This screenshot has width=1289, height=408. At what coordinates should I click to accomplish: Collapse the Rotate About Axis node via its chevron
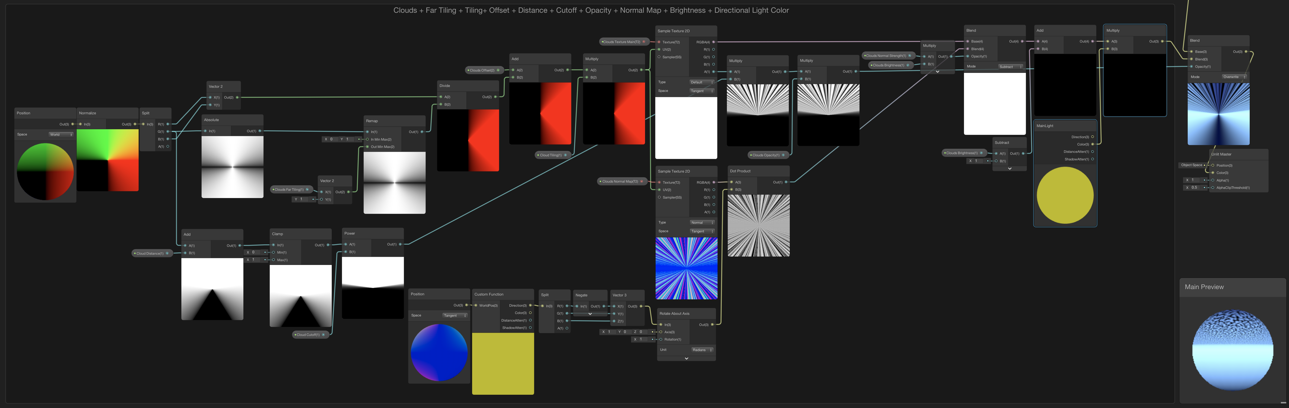[x=686, y=358]
